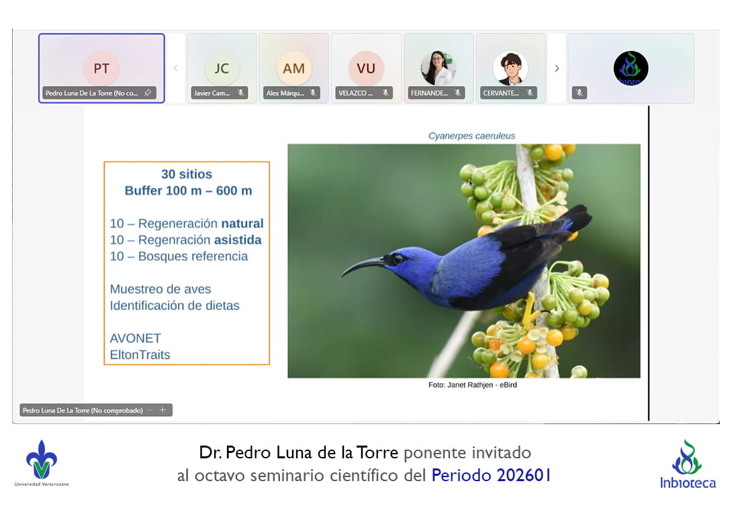Screen dimensions: 732x510
Task: Click the Pedro Luna presenter name label
Action: [82, 410]
